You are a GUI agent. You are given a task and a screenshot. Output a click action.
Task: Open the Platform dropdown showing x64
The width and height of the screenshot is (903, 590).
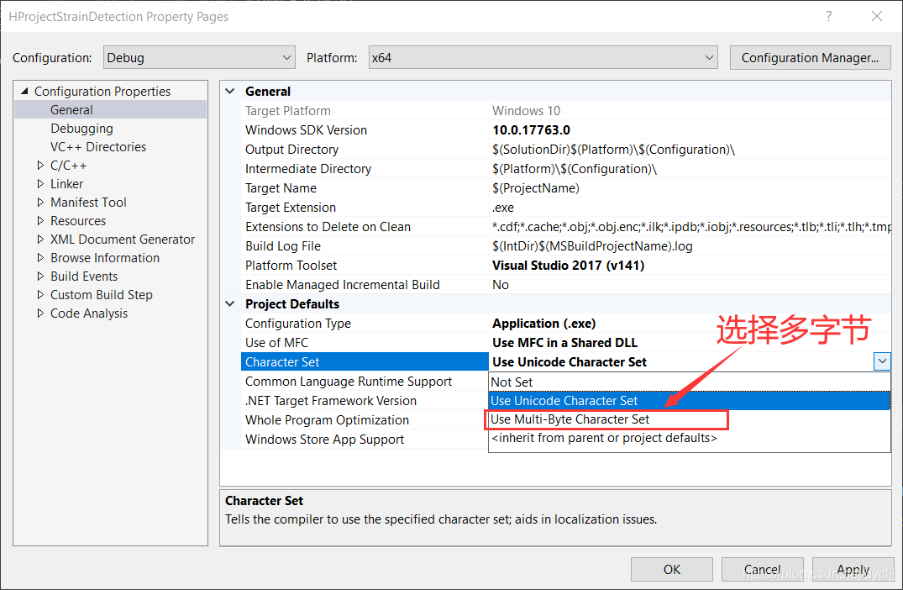(x=543, y=58)
